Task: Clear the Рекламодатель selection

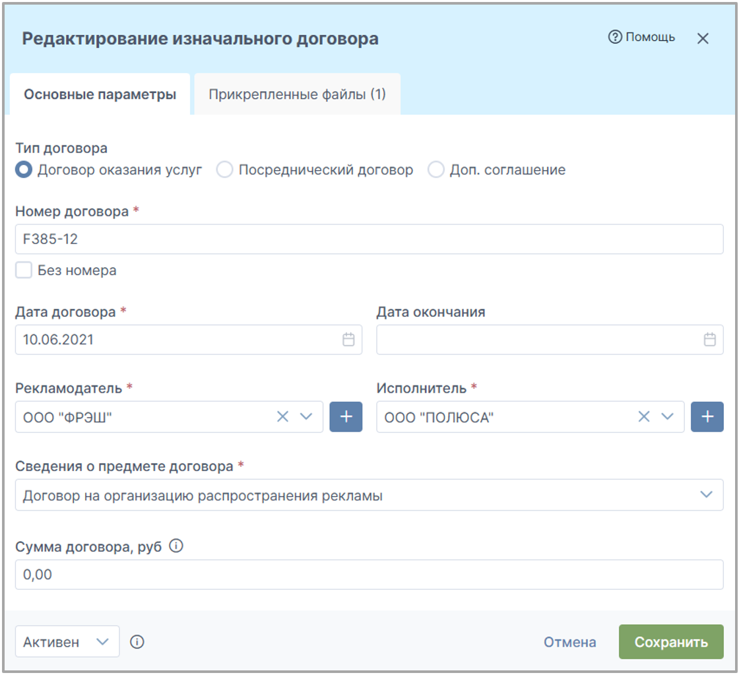Action: click(282, 416)
